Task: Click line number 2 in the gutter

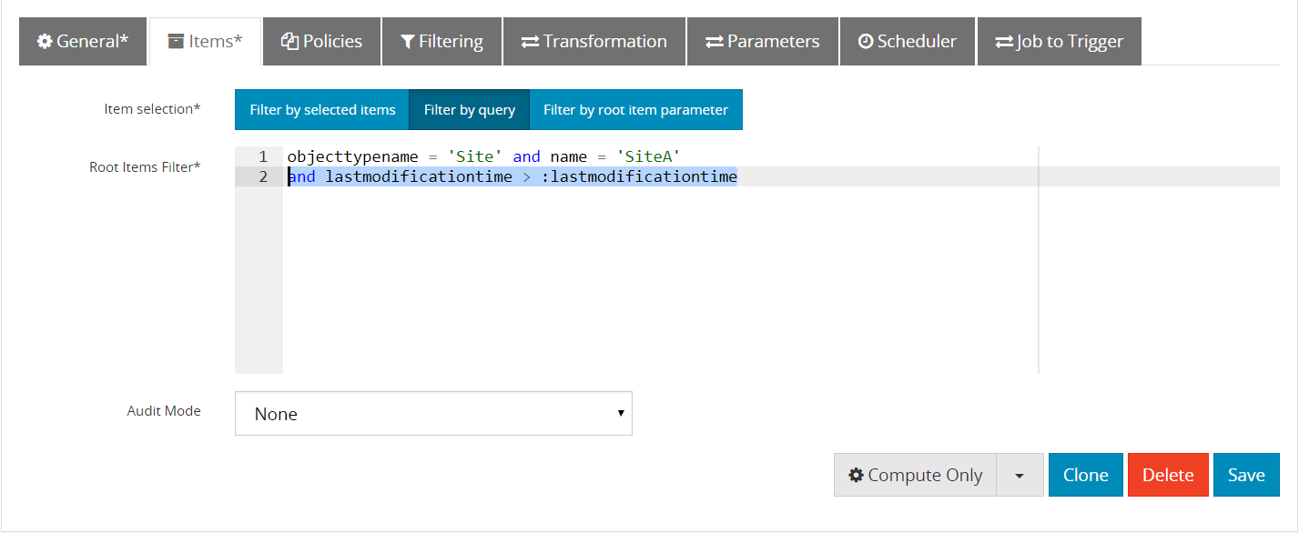Action: (263, 176)
